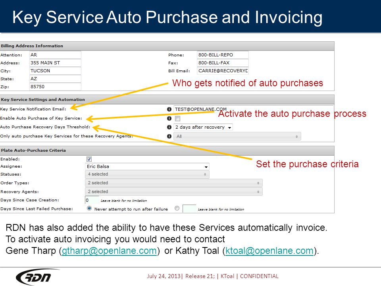Click the 'Billing Address Information' section header
This screenshot has width=381, height=286.
pyautogui.click(x=167, y=46)
